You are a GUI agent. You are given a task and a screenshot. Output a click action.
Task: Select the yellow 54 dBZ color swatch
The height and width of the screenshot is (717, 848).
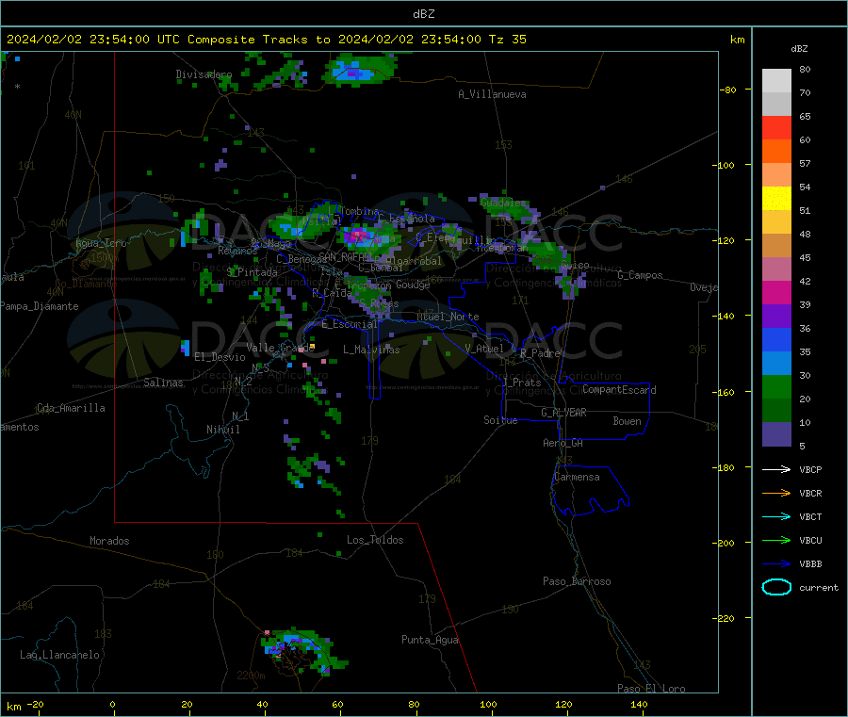(x=776, y=199)
